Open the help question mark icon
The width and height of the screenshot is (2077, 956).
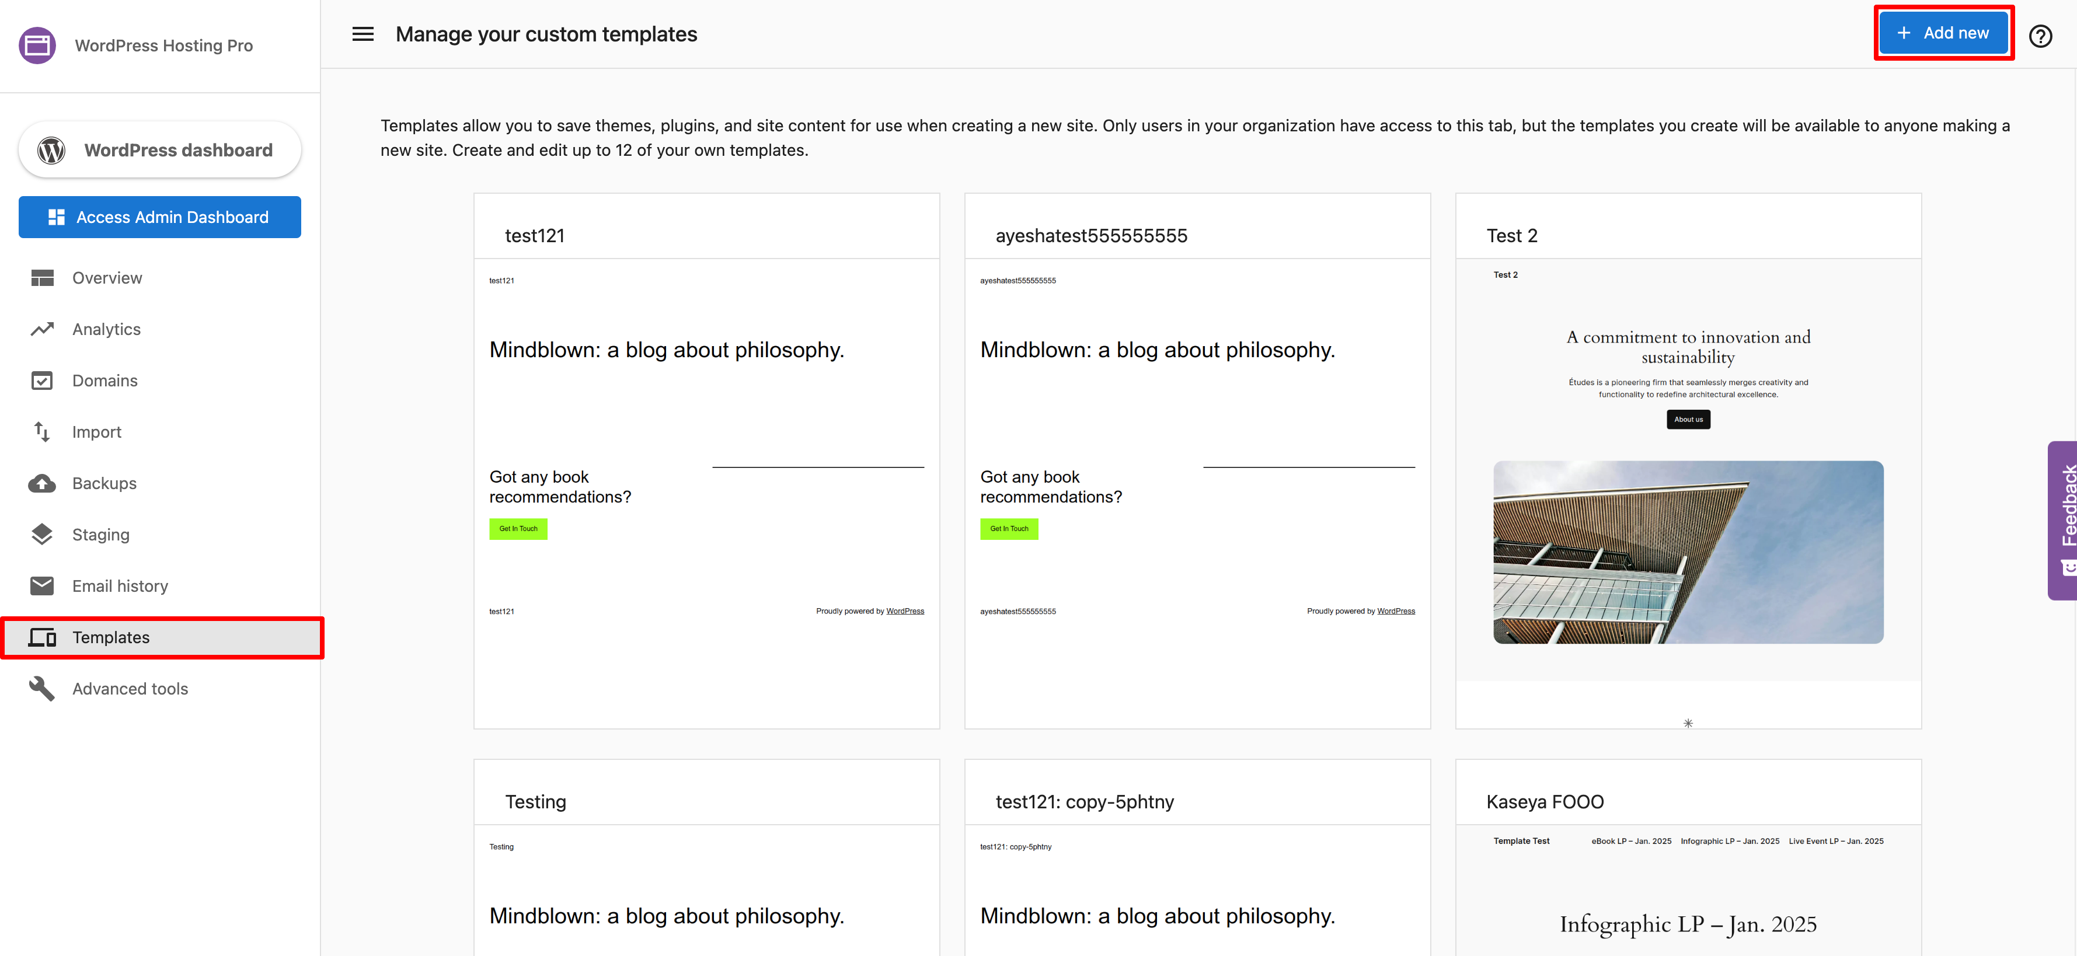click(2040, 36)
